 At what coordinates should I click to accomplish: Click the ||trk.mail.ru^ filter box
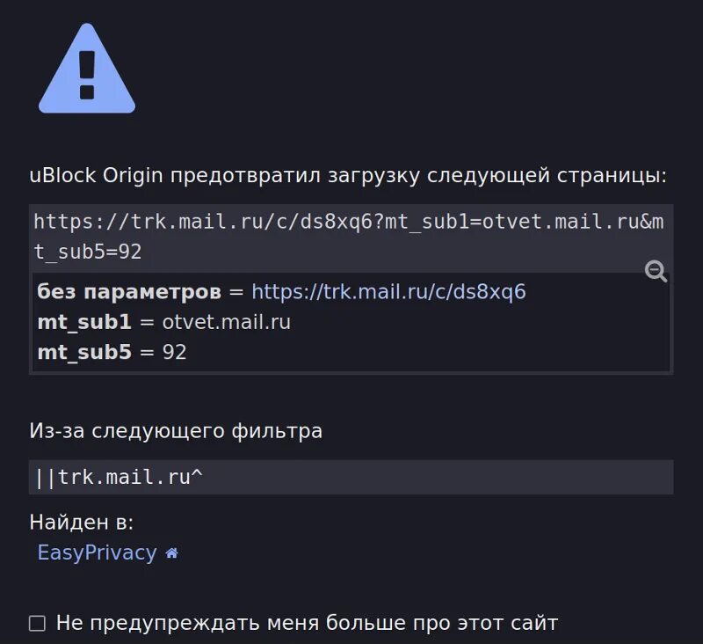coord(351,477)
